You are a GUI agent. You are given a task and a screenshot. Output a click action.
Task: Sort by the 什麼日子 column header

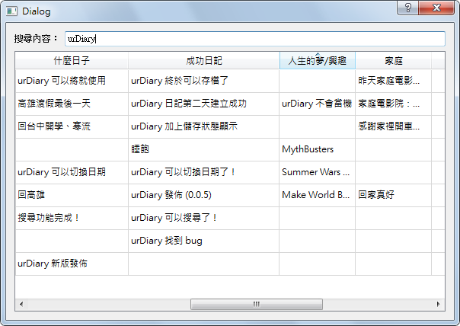[x=72, y=61]
